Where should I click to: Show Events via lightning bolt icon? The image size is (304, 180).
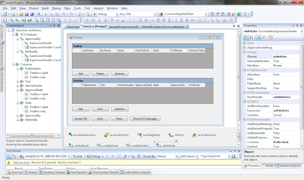[x=264, y=37]
